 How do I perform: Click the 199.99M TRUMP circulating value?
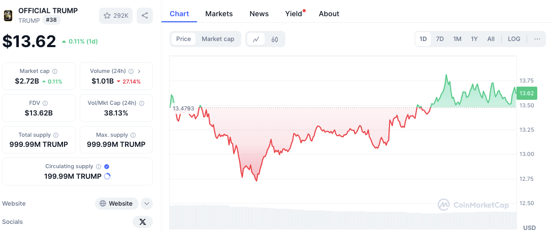[73, 176]
